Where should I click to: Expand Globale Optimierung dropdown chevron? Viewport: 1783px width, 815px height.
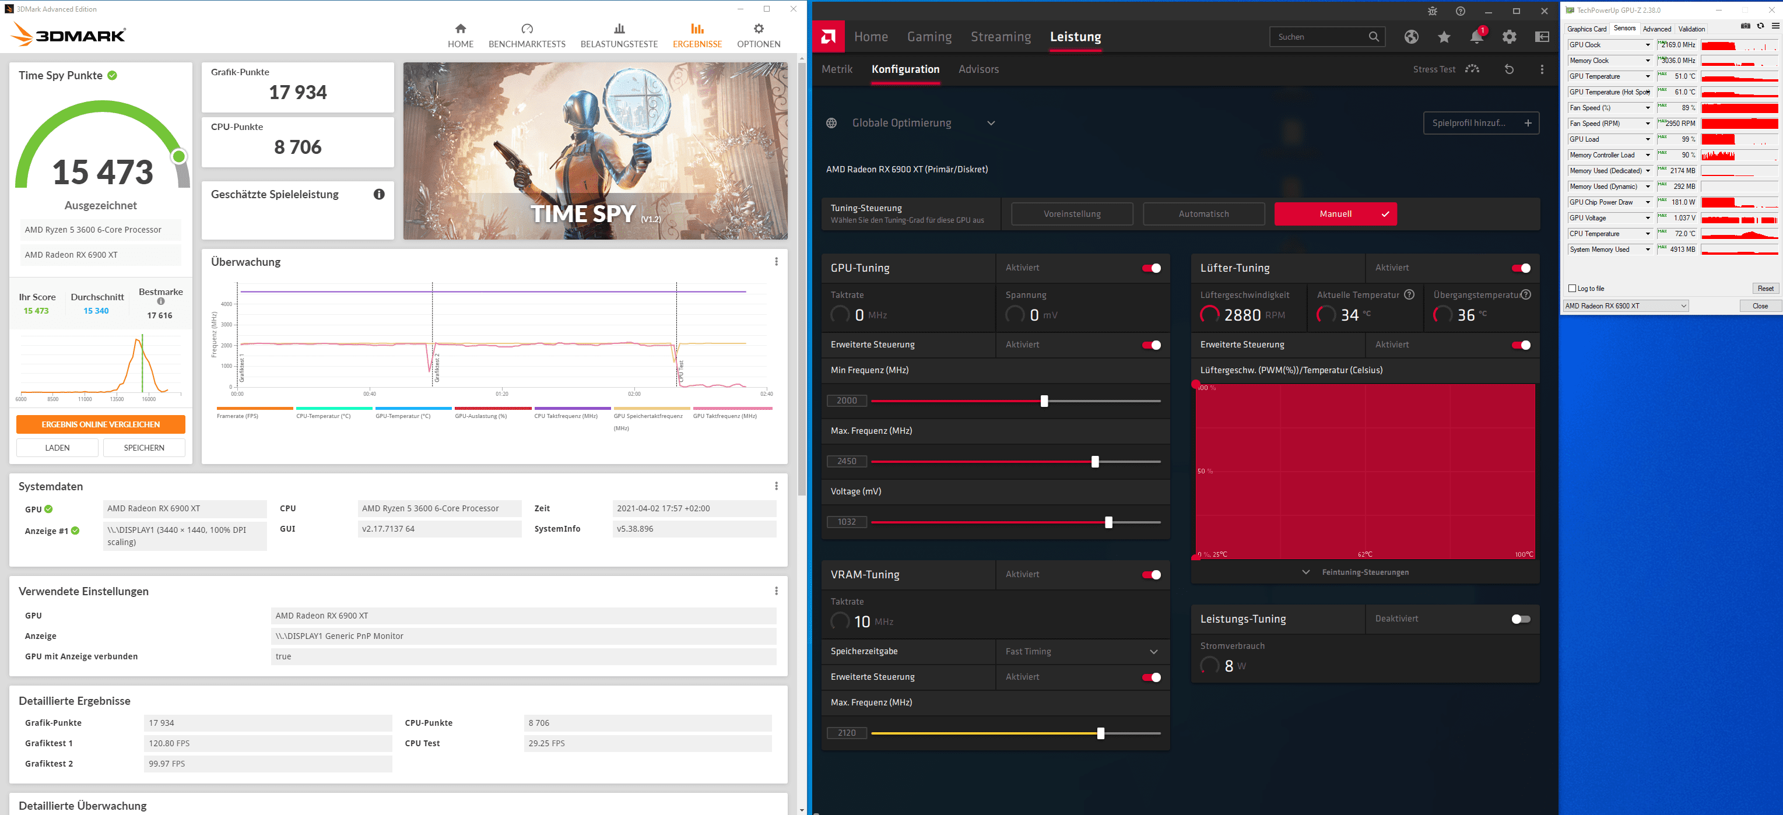(x=991, y=123)
